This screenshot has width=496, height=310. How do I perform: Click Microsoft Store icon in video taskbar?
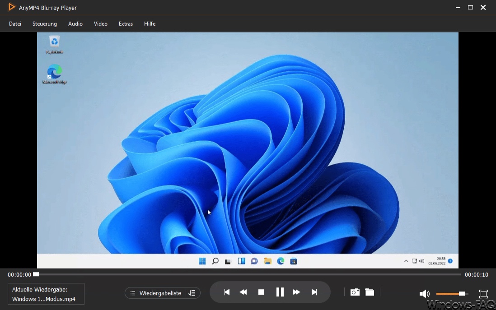coord(294,261)
